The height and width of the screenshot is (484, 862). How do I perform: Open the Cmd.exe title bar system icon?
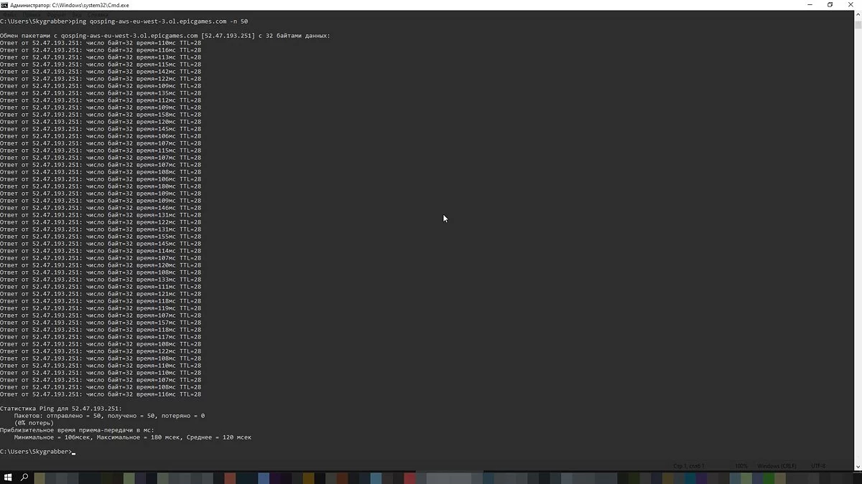pyautogui.click(x=4, y=4)
